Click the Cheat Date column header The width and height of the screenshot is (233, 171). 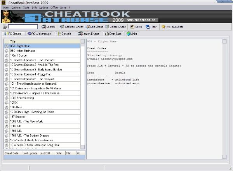[13, 153]
